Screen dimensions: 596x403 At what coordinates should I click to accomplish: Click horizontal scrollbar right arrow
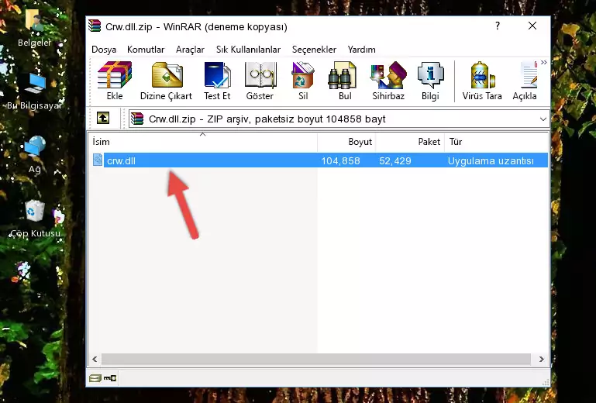[x=541, y=359]
